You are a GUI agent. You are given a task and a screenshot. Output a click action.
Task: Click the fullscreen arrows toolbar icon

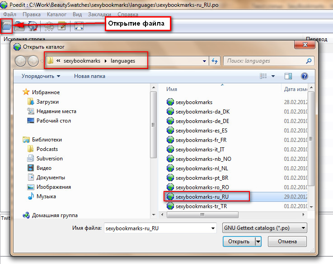79,26
